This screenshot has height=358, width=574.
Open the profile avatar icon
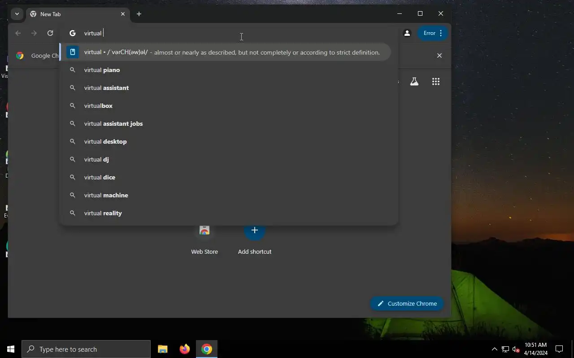pos(407,33)
